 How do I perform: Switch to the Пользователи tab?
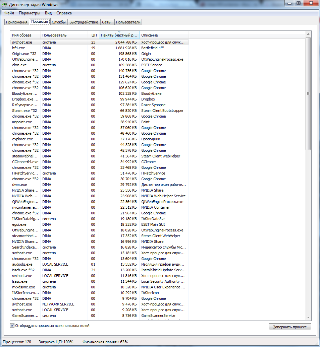pos(128,22)
